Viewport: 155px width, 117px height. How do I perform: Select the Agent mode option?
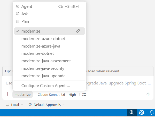coord(49,6)
